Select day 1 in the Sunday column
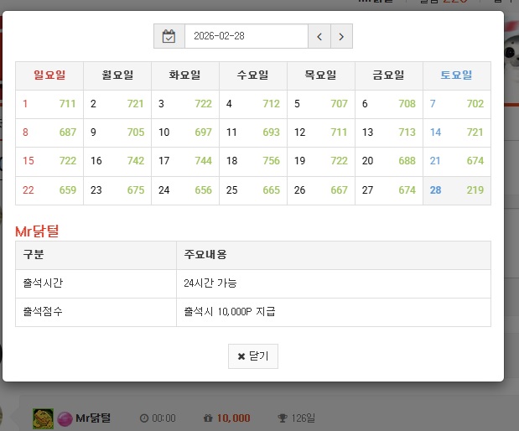 [x=49, y=104]
